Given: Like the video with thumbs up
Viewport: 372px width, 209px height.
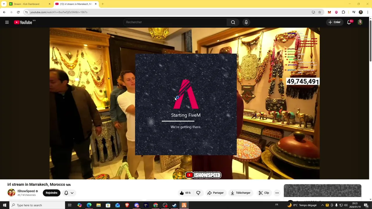Looking at the screenshot, I should 185,193.
